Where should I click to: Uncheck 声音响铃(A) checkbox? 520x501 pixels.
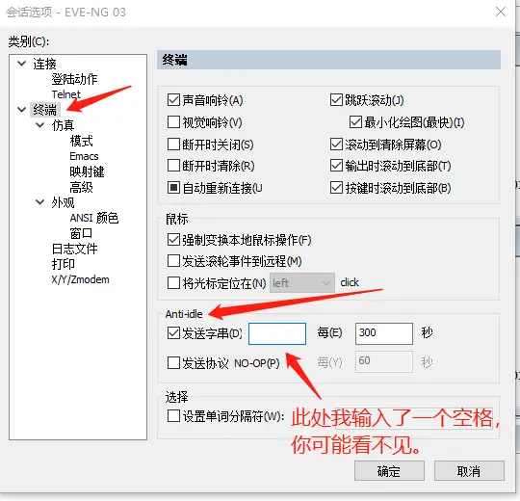coord(173,100)
